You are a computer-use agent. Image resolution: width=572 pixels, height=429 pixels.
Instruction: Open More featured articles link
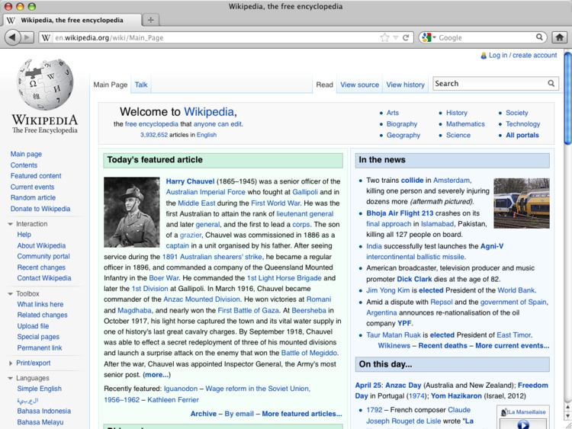pyautogui.click(x=302, y=414)
